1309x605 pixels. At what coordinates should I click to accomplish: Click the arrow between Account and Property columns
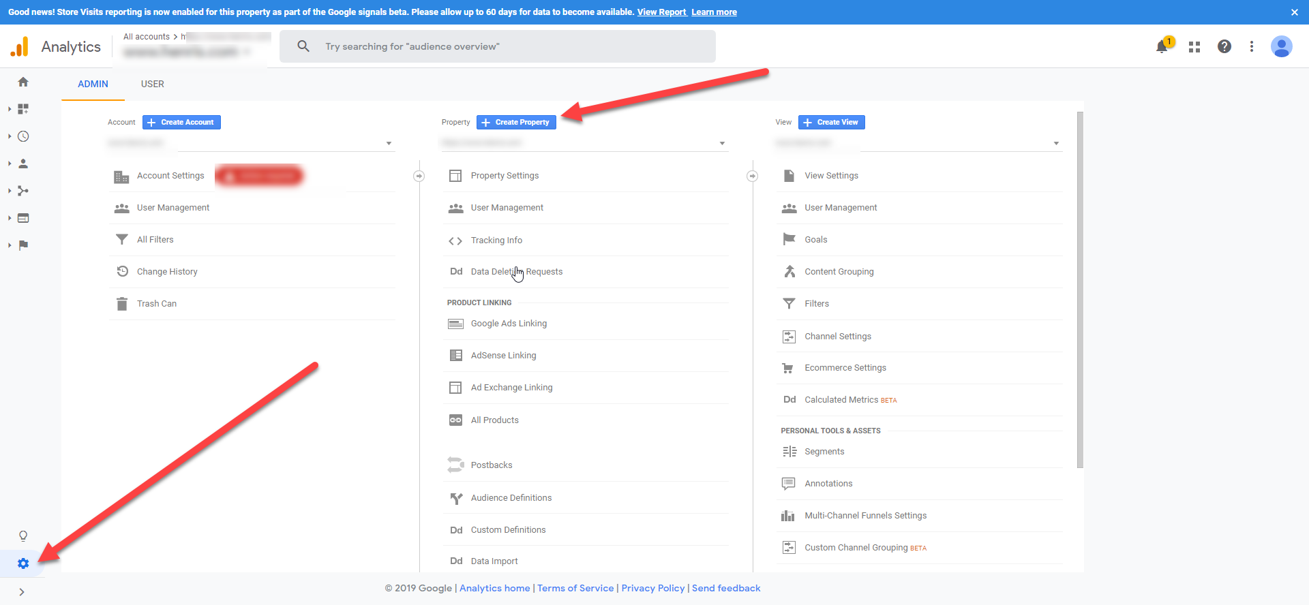(419, 176)
